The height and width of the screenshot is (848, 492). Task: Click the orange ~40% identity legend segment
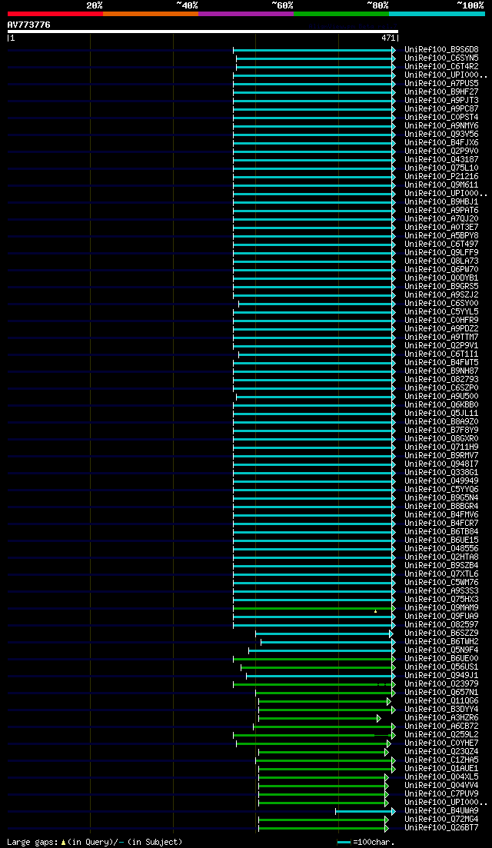coord(151,13)
